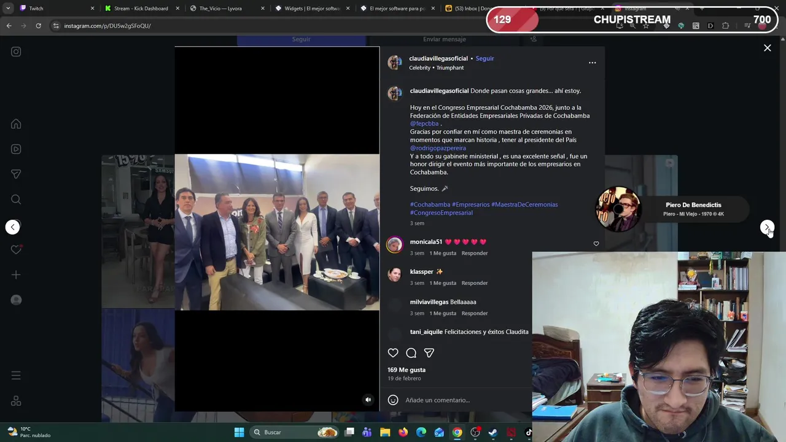Open Firefox from taskbar

pyautogui.click(x=403, y=432)
